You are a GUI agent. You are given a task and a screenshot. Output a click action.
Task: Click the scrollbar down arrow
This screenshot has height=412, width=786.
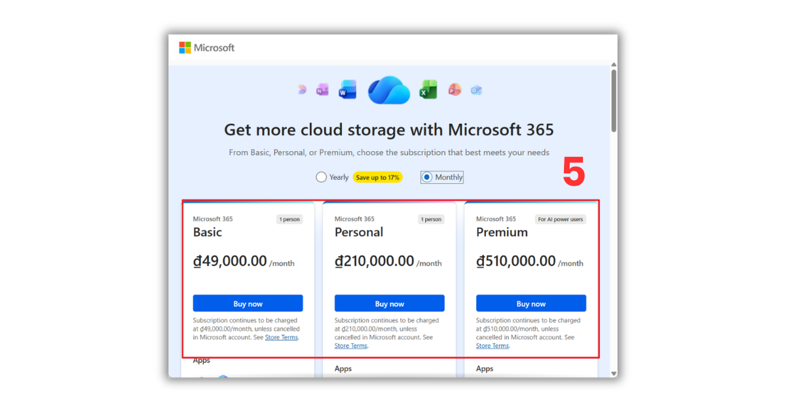pos(614,373)
